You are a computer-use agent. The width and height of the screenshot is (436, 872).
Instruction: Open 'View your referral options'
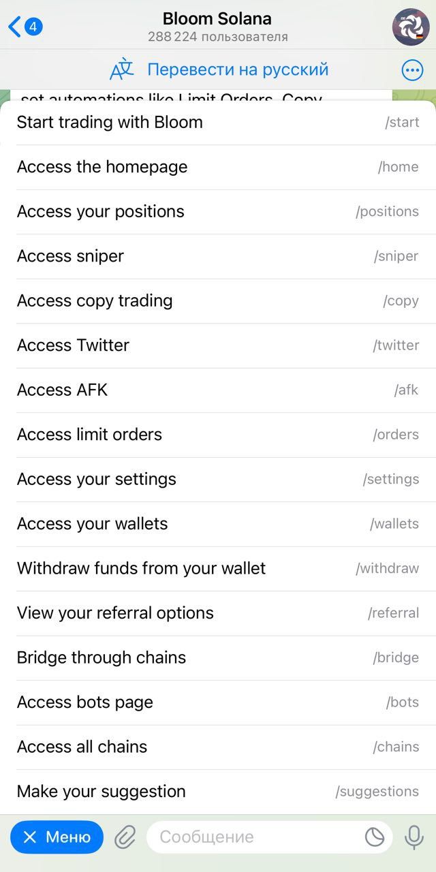(218, 612)
